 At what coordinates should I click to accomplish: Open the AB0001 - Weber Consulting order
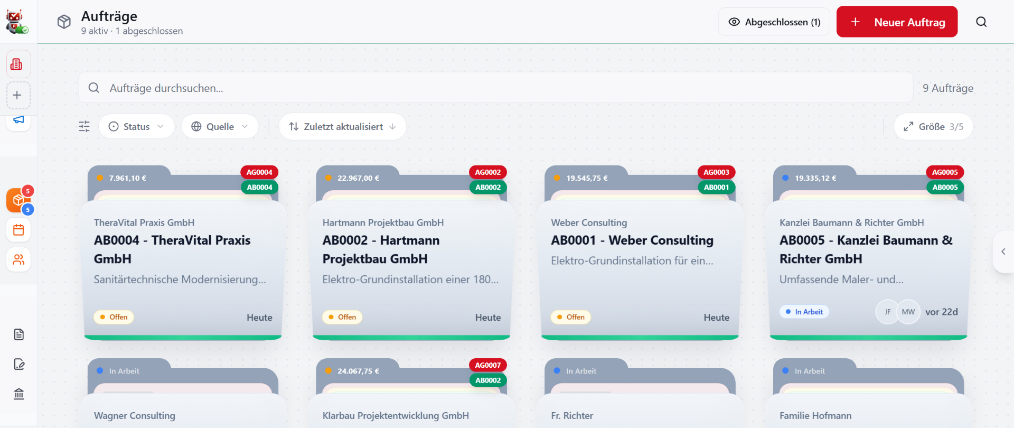[x=632, y=240]
